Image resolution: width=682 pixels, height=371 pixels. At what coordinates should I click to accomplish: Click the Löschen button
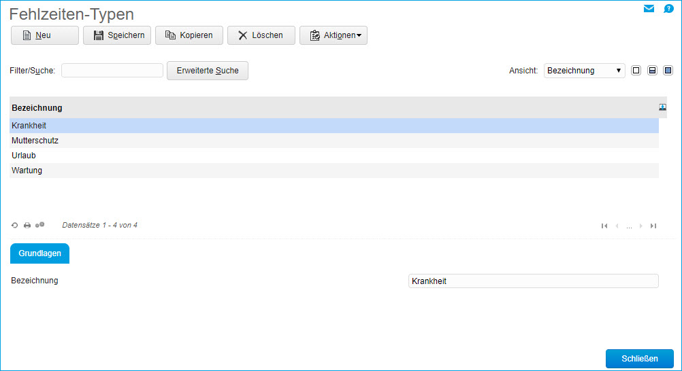(261, 35)
